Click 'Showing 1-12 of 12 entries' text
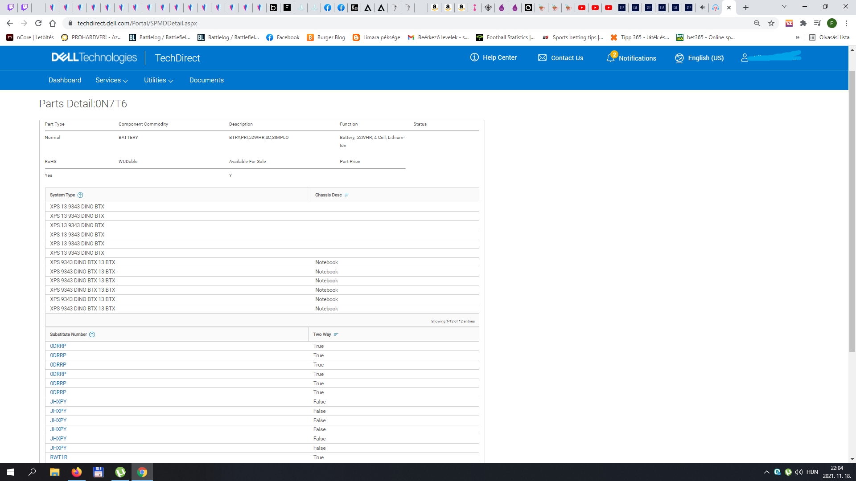This screenshot has width=856, height=481. pos(453,321)
